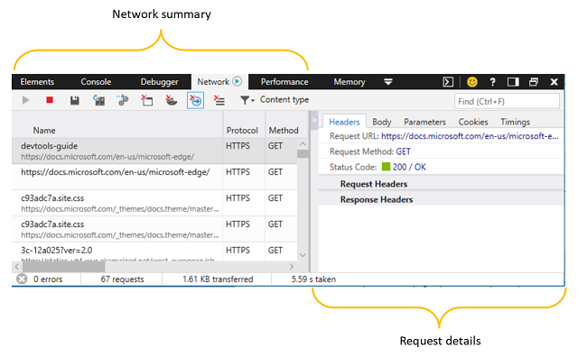
Task: Toggle Clear entries on navigate
Action: 195,100
